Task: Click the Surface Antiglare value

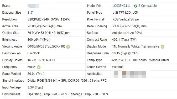Action: 127,33
